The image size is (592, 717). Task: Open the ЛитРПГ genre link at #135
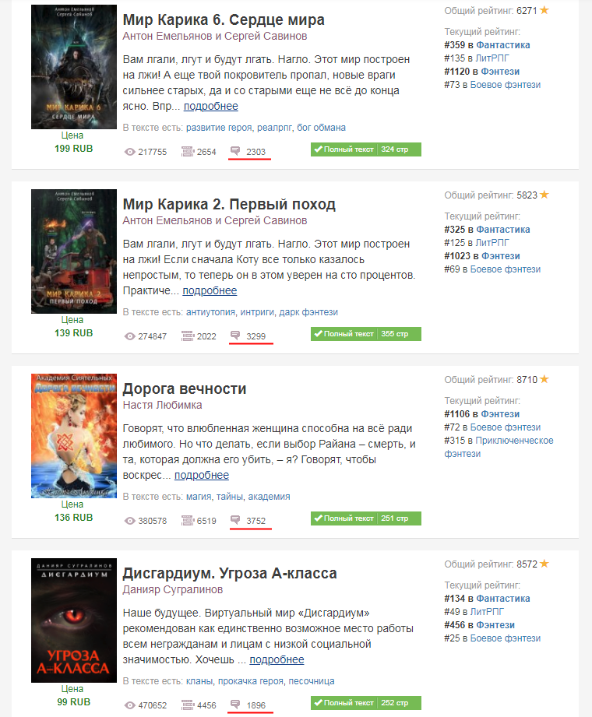click(x=492, y=58)
